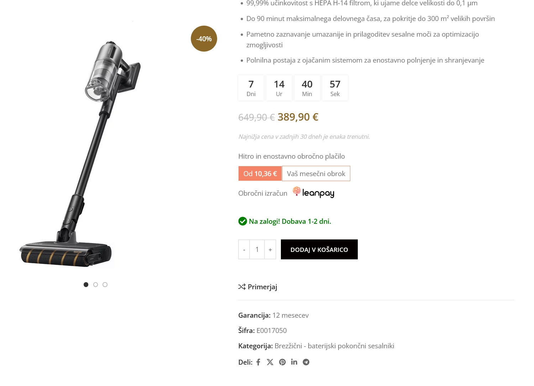
Task: Increase quantity with plus button
Action: pyautogui.click(x=270, y=249)
